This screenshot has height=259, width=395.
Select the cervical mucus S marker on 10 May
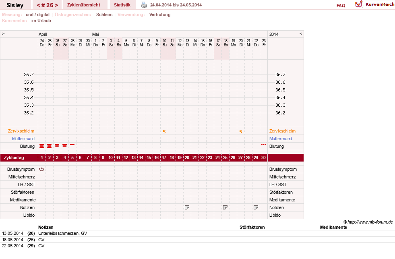pos(164,132)
